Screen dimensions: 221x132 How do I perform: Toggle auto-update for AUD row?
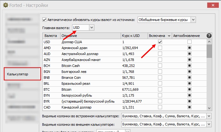click(x=189, y=54)
